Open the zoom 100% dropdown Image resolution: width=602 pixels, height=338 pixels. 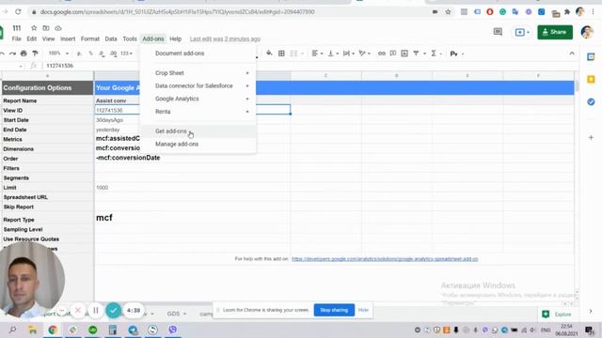[58, 54]
